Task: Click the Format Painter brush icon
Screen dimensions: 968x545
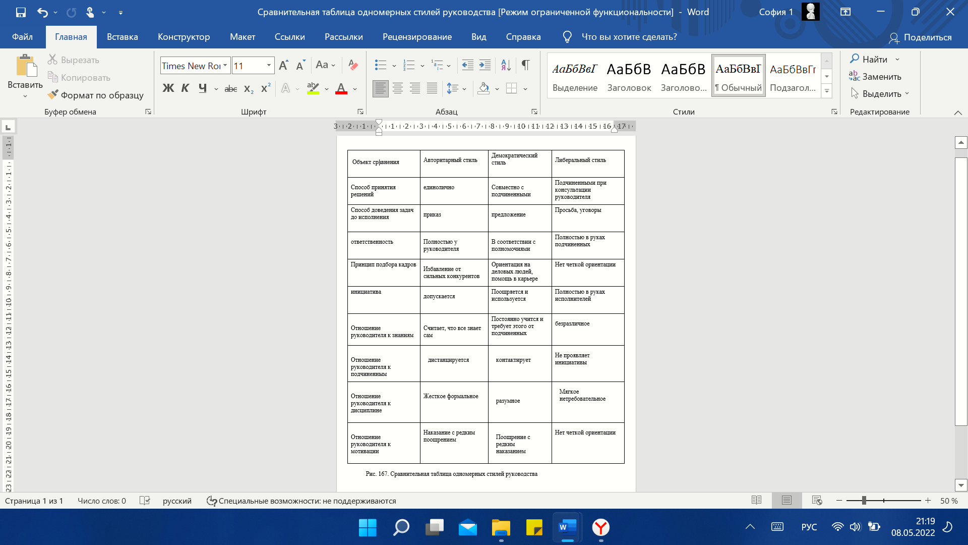Action: (x=53, y=95)
